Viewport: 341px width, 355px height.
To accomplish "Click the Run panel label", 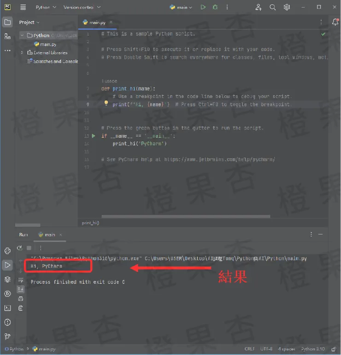I will point(24,235).
